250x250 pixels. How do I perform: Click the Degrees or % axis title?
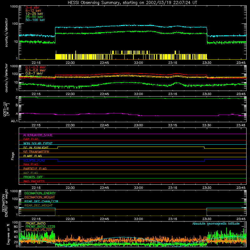(x=8, y=234)
